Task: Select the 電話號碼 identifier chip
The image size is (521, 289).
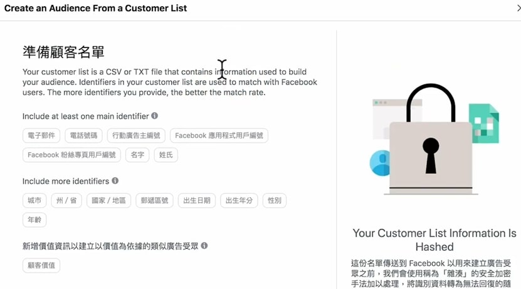Action: coord(84,136)
